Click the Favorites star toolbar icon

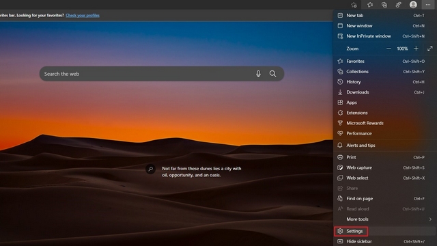click(370, 5)
